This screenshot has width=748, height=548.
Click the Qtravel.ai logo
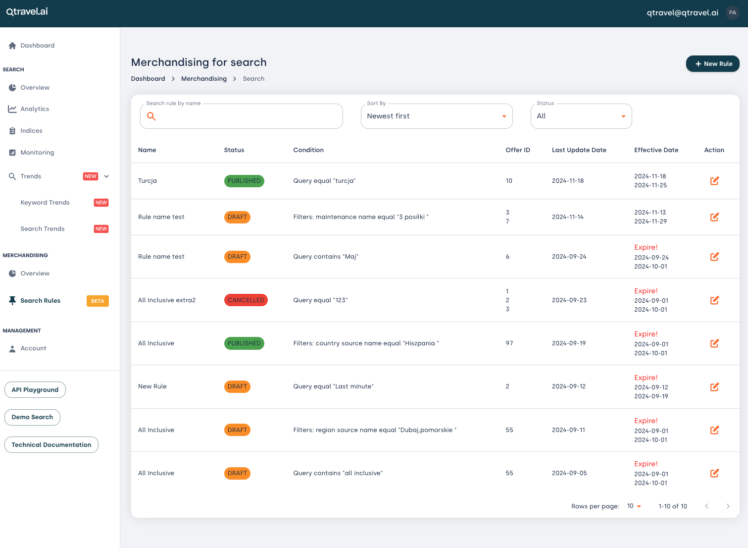pos(27,11)
